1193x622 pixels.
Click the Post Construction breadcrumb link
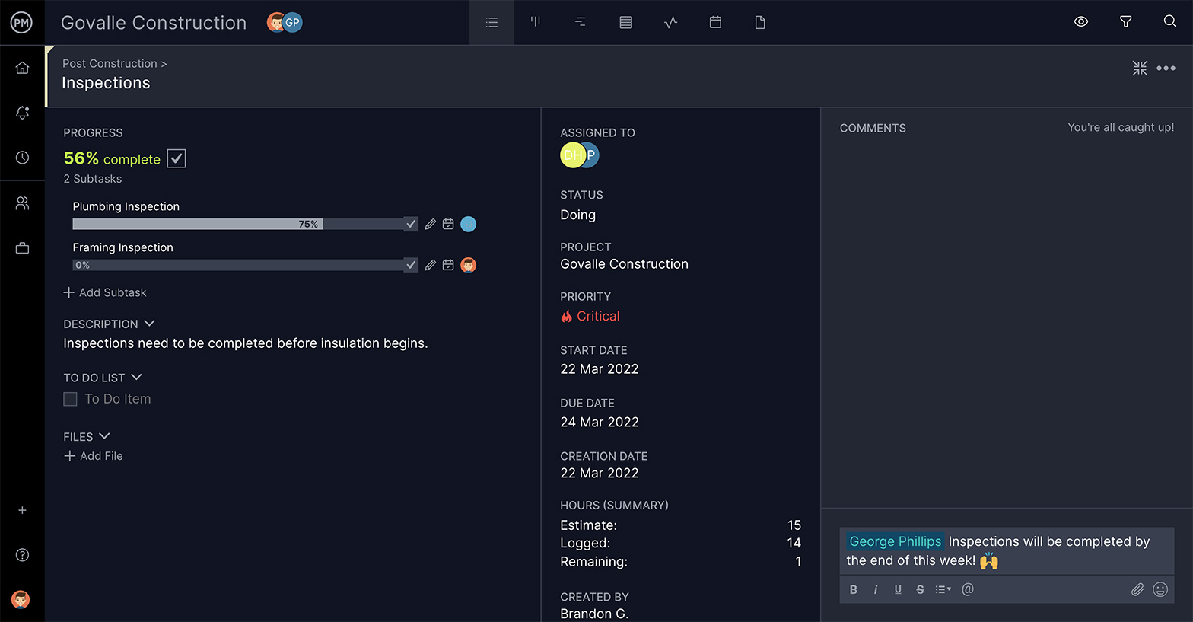(x=110, y=63)
